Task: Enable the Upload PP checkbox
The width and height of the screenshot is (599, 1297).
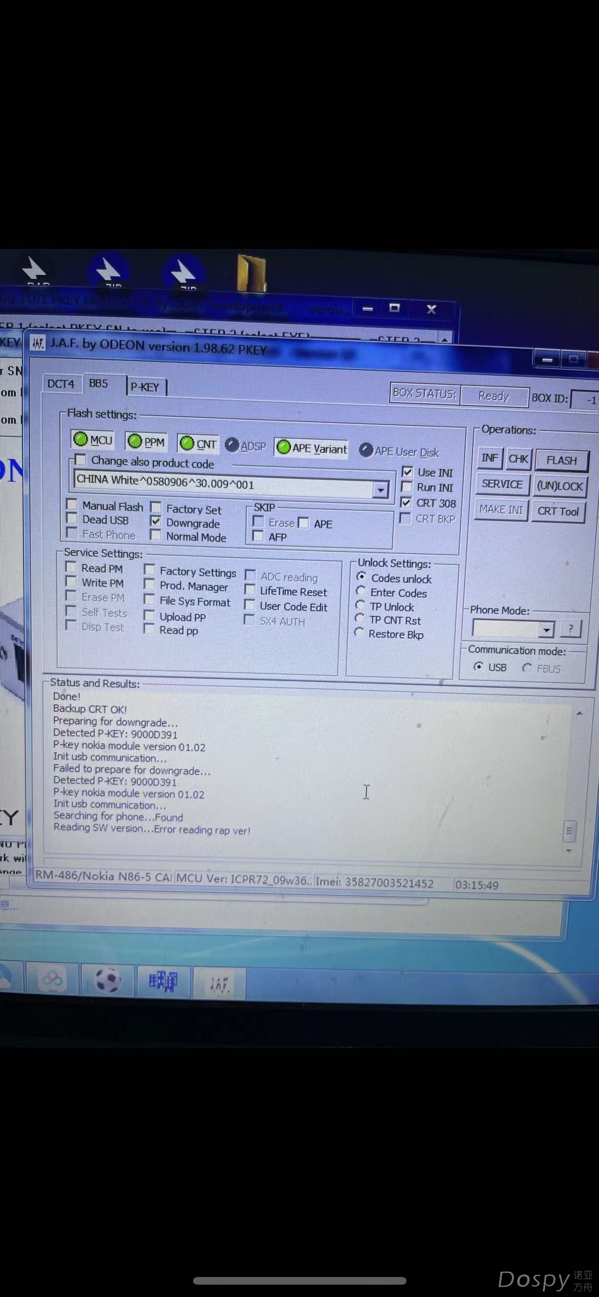Action: click(x=149, y=615)
